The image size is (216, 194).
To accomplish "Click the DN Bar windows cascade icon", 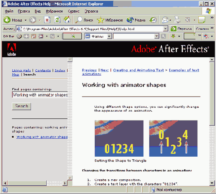I will tap(33, 36).
